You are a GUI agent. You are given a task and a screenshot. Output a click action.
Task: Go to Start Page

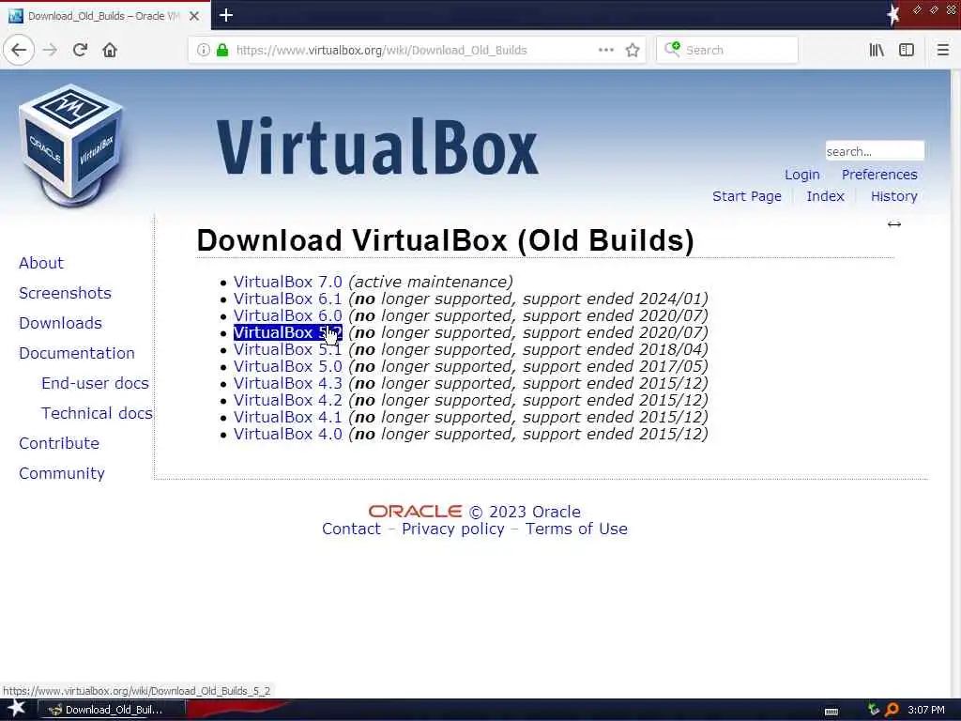pos(746,196)
